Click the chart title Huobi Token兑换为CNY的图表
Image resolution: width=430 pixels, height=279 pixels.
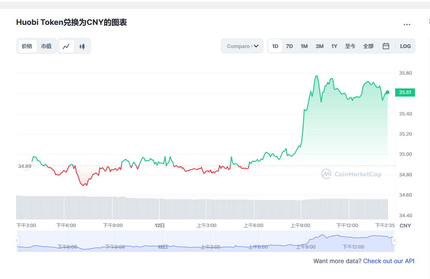(x=71, y=22)
